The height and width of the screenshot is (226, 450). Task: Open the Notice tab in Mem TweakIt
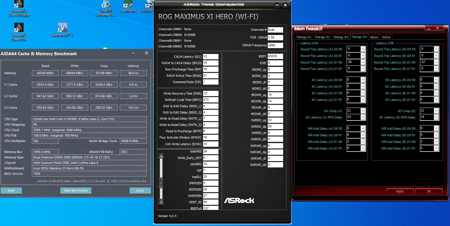pos(386,37)
